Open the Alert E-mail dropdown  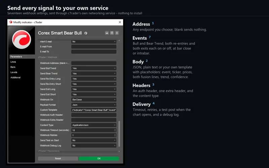(x=94, y=41)
